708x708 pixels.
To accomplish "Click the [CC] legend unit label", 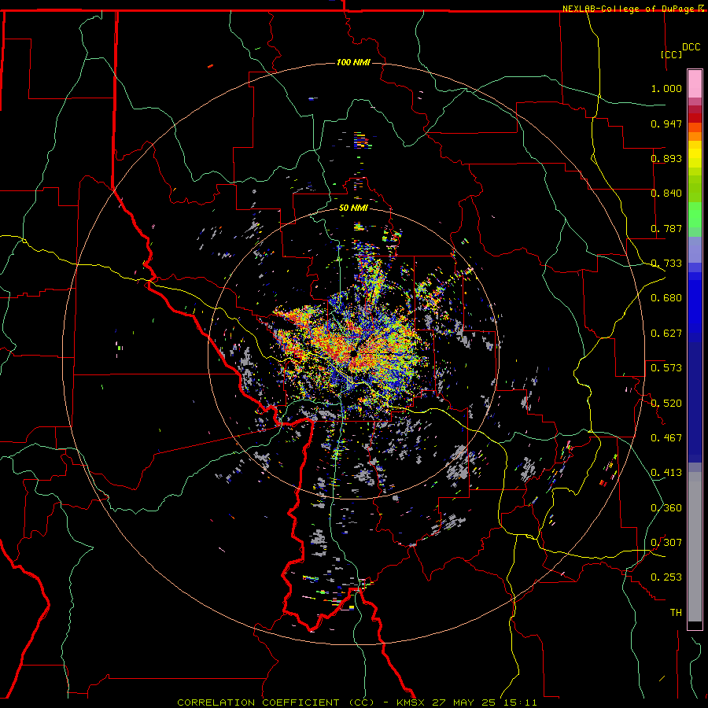I will coord(672,54).
